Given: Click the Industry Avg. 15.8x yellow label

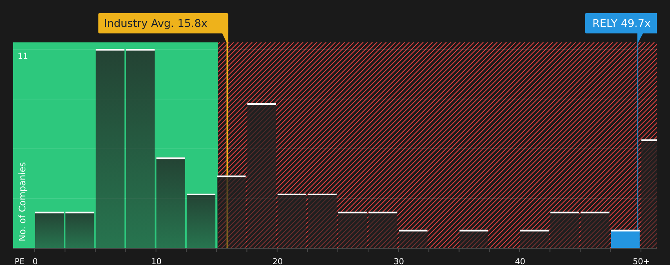Looking at the screenshot, I should (163, 23).
